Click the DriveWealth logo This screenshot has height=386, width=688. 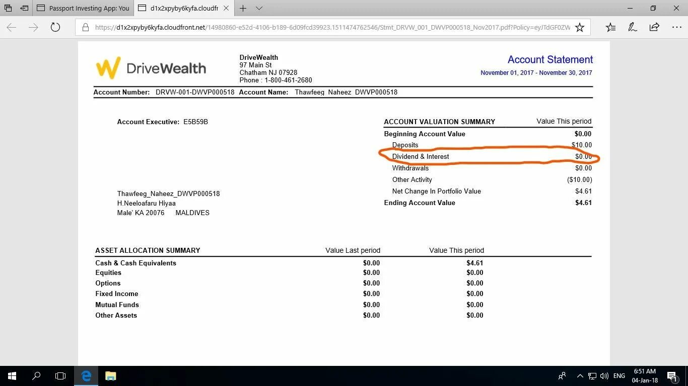pos(151,68)
